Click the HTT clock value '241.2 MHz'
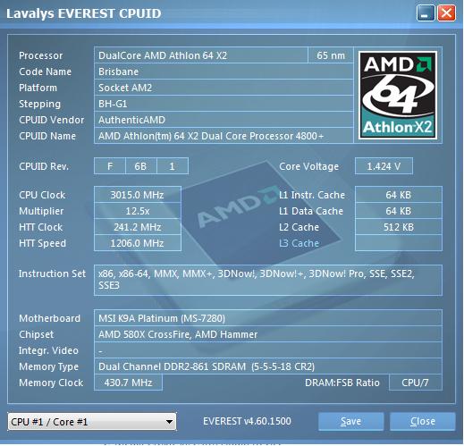The height and width of the screenshot is (446, 464). pos(138,227)
